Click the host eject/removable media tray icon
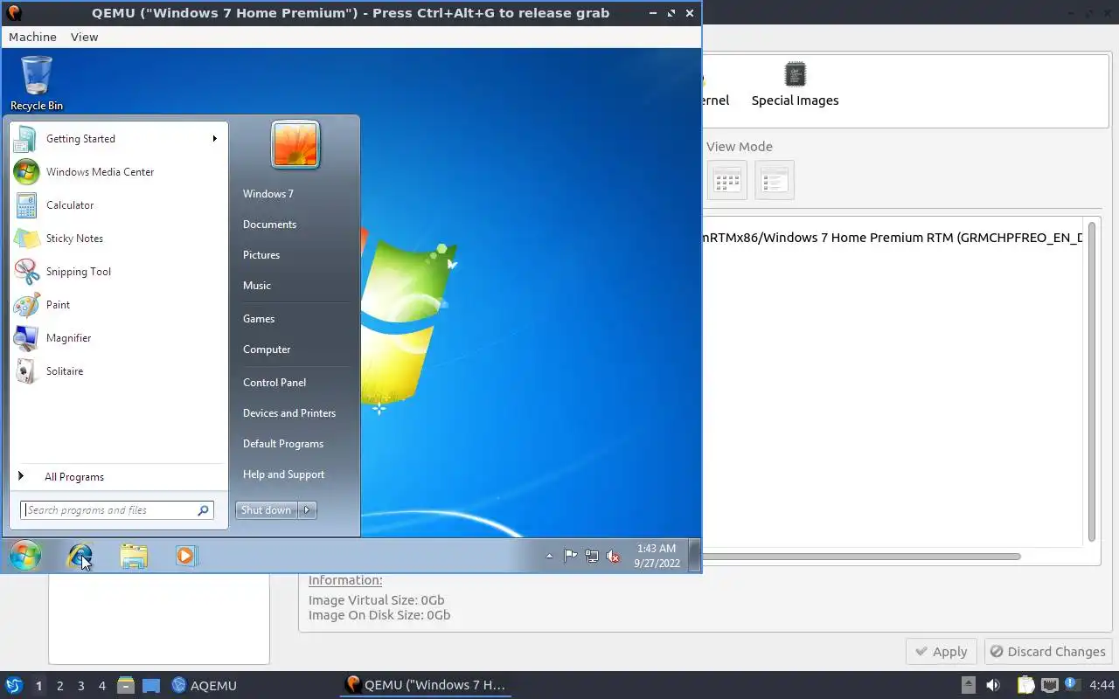1119x699 pixels. point(969,686)
